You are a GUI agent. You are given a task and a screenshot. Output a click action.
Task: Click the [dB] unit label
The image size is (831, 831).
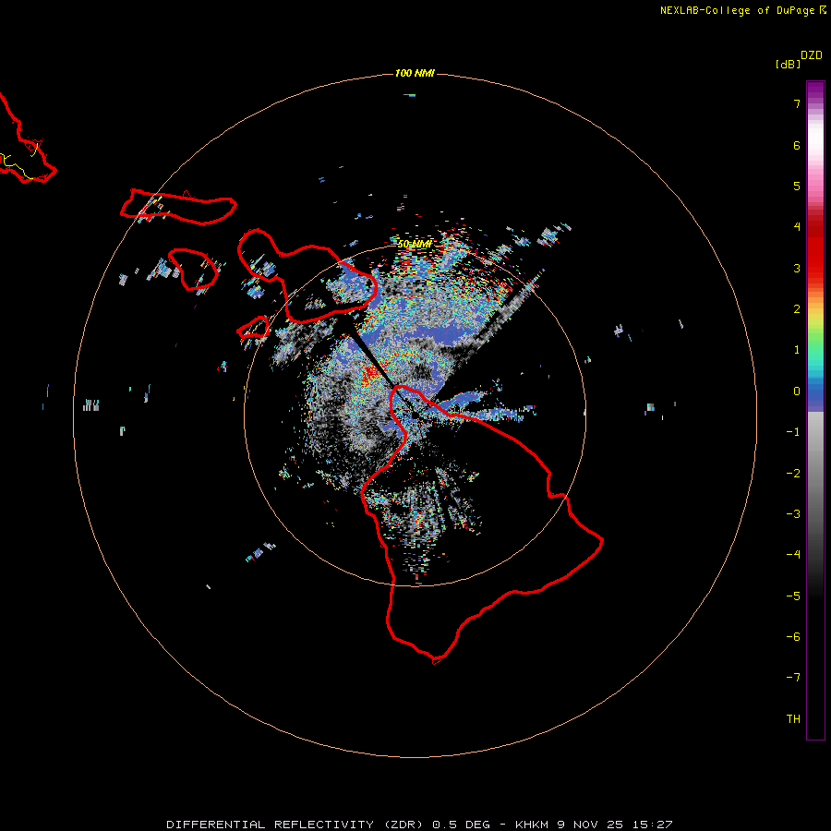point(788,64)
